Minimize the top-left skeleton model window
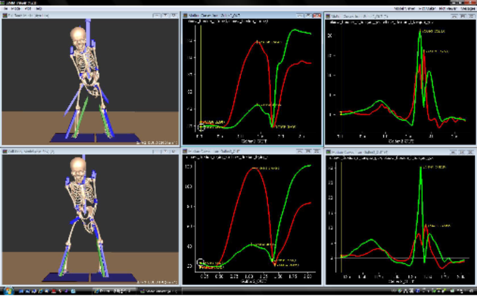The height and width of the screenshot is (298, 477). [x=157, y=14]
